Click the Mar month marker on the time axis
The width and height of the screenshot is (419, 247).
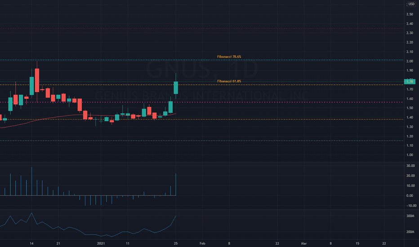tap(304, 243)
